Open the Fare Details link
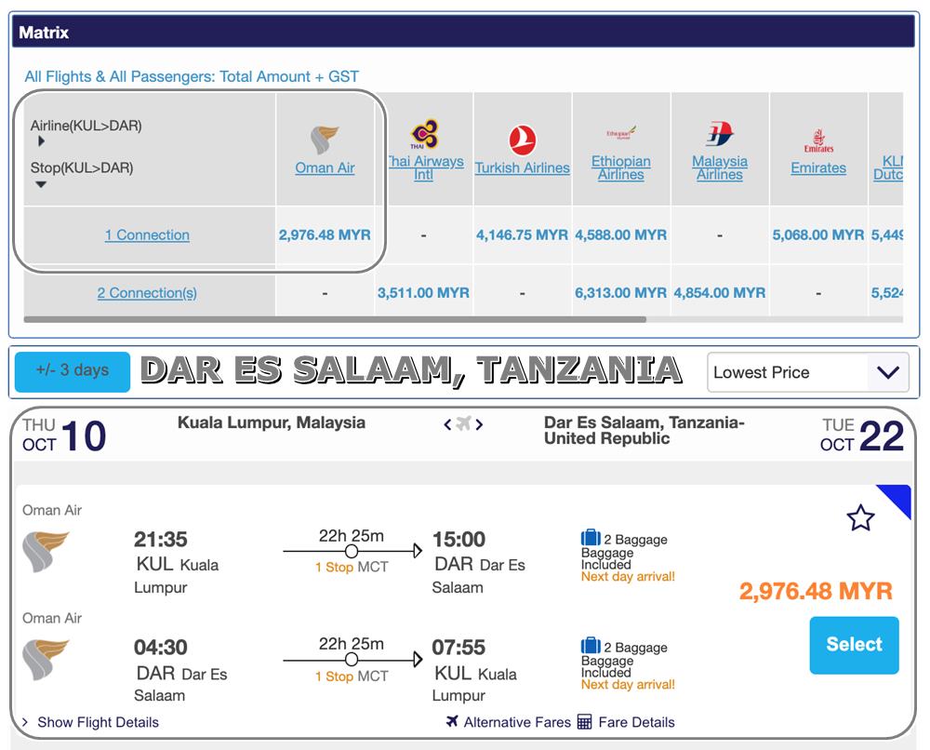 pyautogui.click(x=636, y=722)
